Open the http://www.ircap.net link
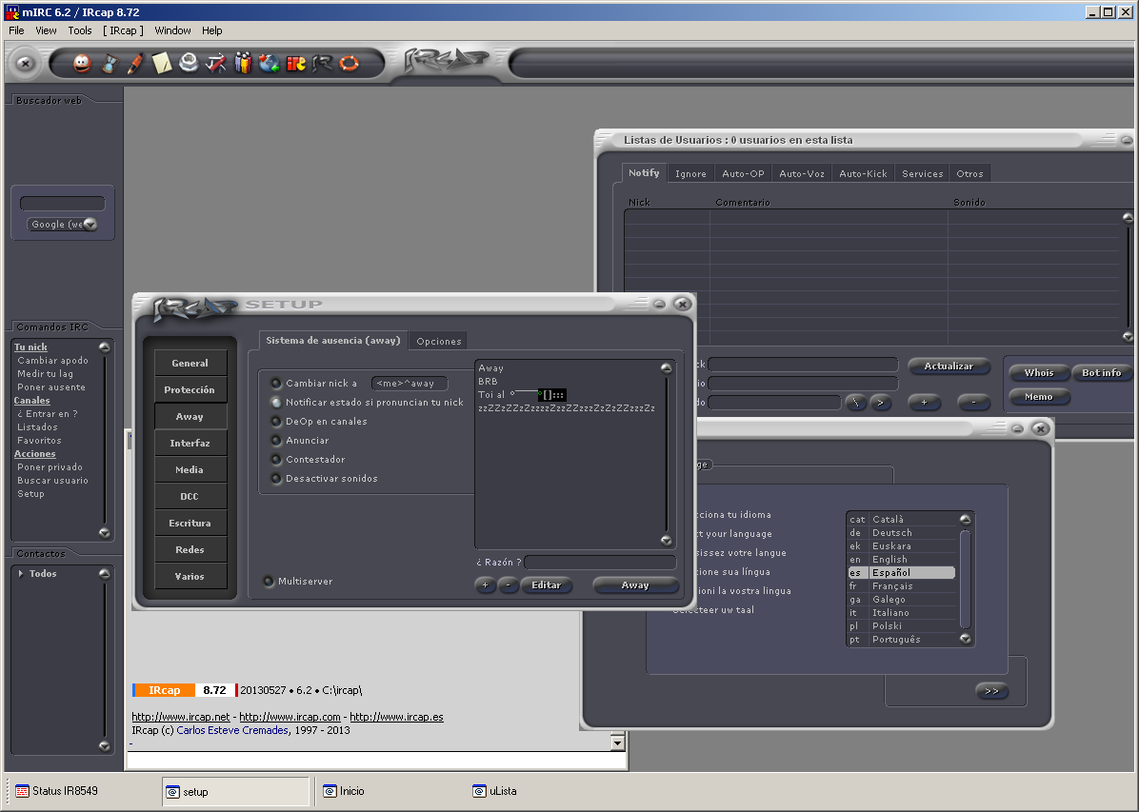Image resolution: width=1139 pixels, height=812 pixels. click(180, 717)
